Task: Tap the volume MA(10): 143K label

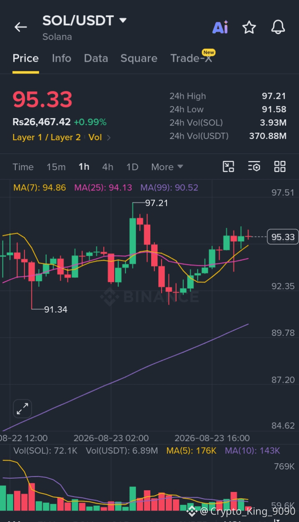Action: [x=252, y=451]
